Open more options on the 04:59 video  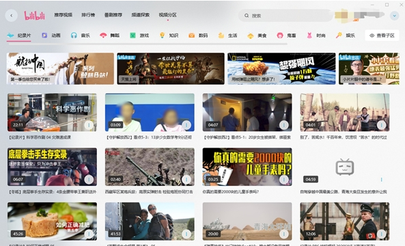click(x=381, y=179)
